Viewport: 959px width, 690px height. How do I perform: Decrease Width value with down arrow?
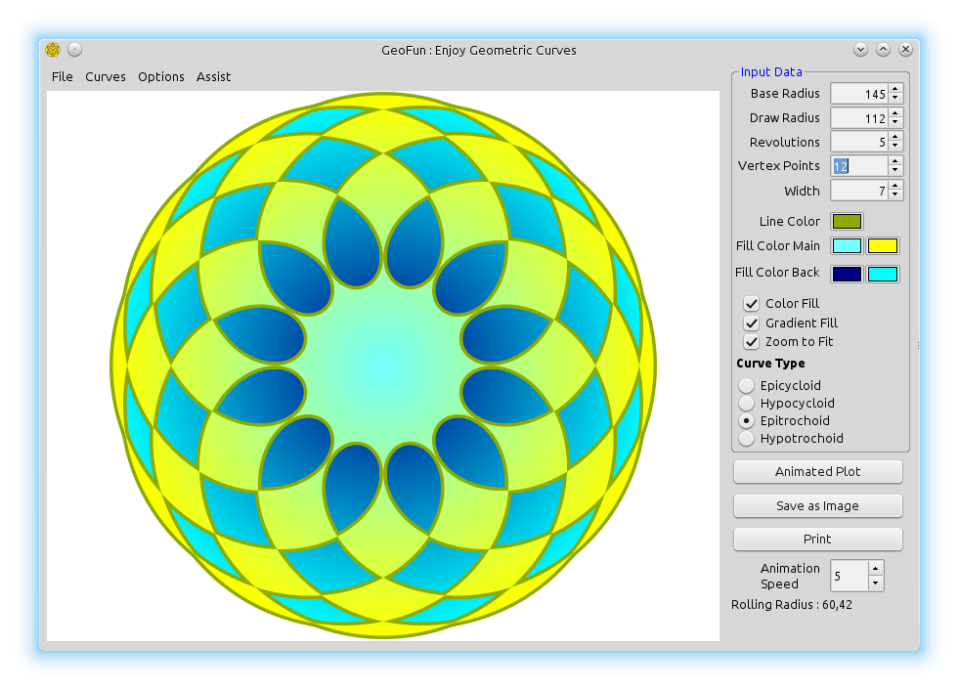click(x=895, y=195)
